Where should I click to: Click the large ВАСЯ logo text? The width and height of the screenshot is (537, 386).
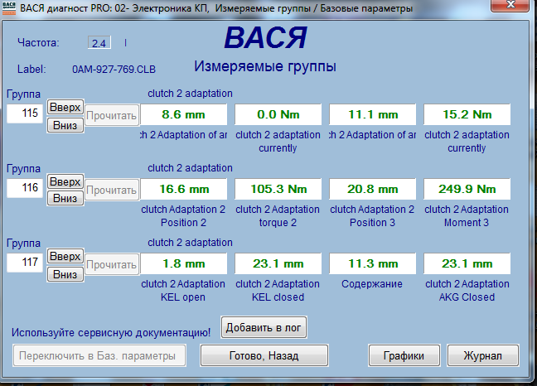click(266, 37)
